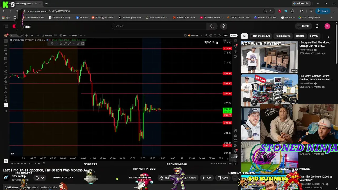Click the YouTube search magnifier button
Viewport: 338px width, 190px height.
(212, 26)
